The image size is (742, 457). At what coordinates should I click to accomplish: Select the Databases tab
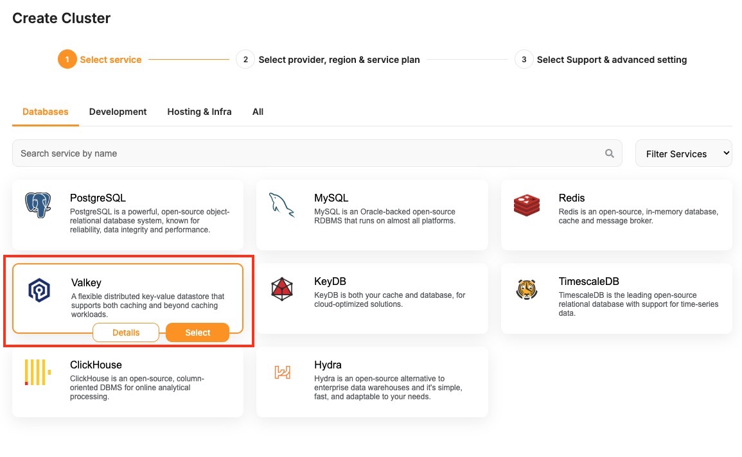tap(45, 112)
